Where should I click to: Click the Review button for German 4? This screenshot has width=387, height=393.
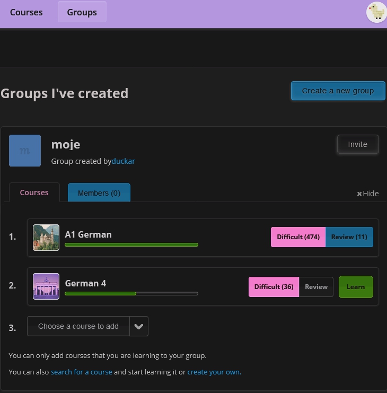316,287
